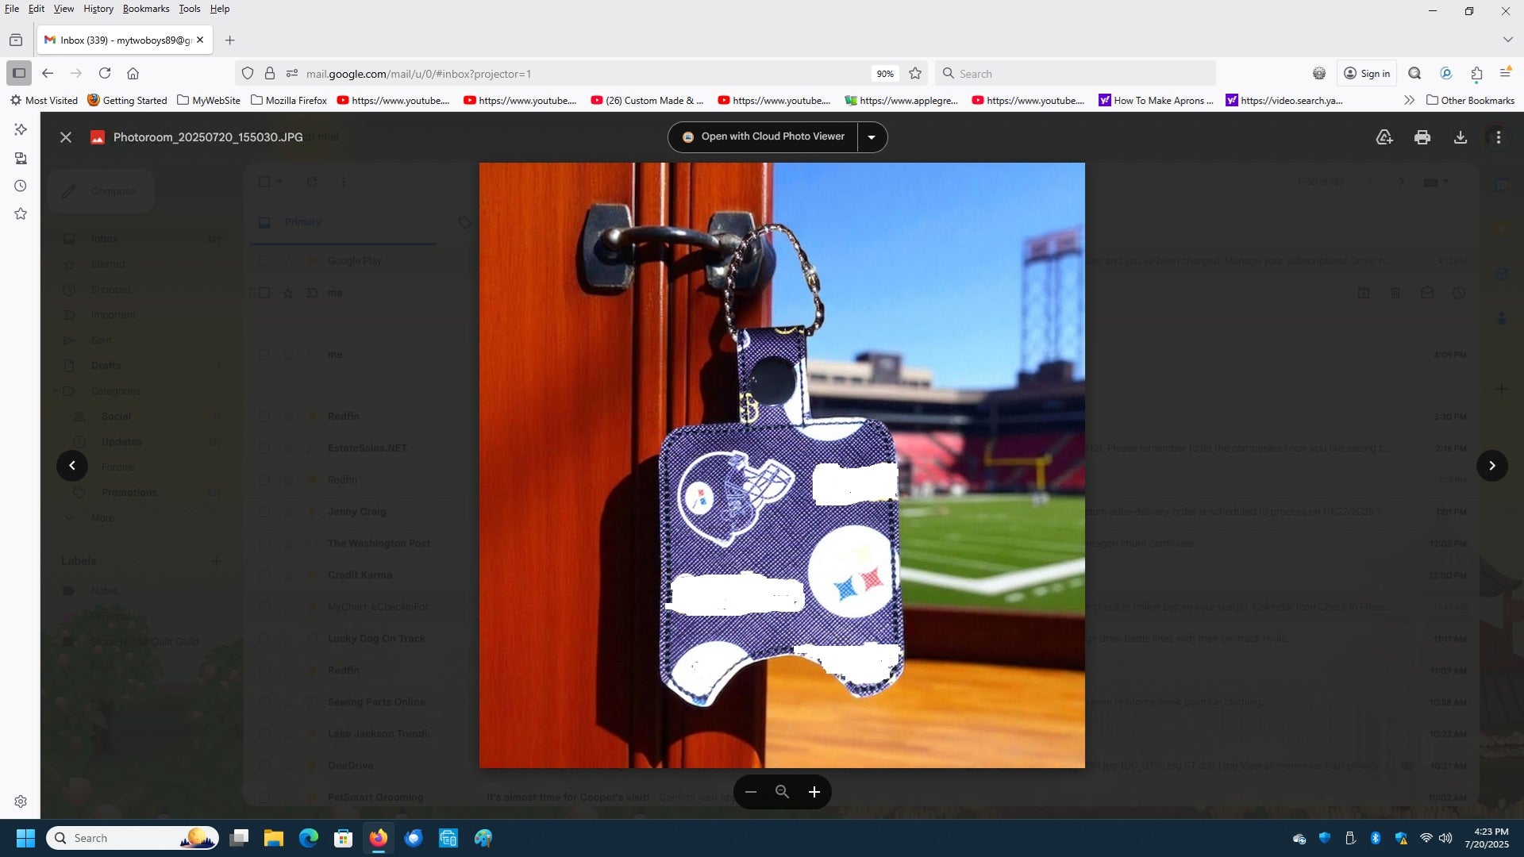The height and width of the screenshot is (857, 1524).
Task: Expand Open with dropdown arrow
Action: tap(872, 137)
